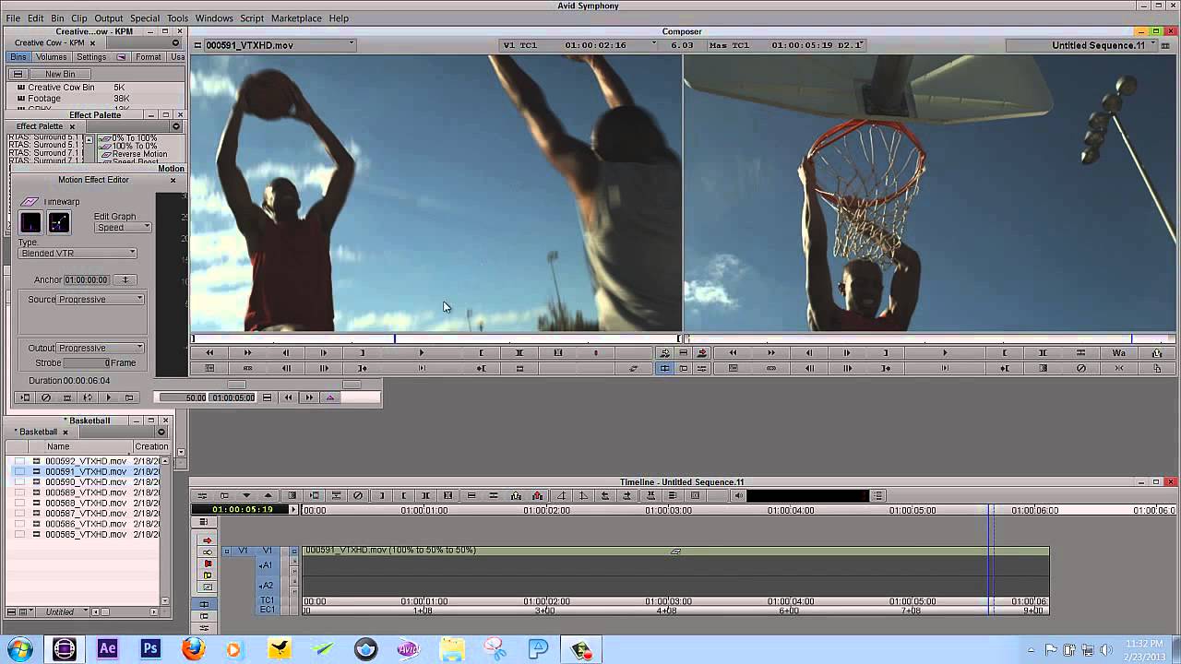Select the 0% To 100% effect preset
The width and height of the screenshot is (1181, 664).
[x=134, y=138]
